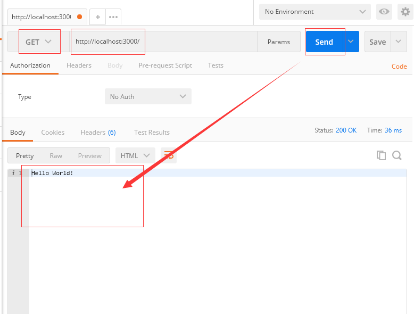The height and width of the screenshot is (314, 414).
Task: Open the No Auth type dropdown
Action: click(148, 96)
